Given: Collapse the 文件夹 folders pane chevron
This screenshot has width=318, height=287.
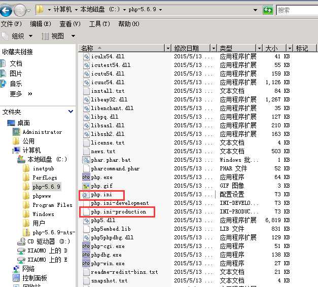Looking at the screenshot, I should [x=71, y=112].
